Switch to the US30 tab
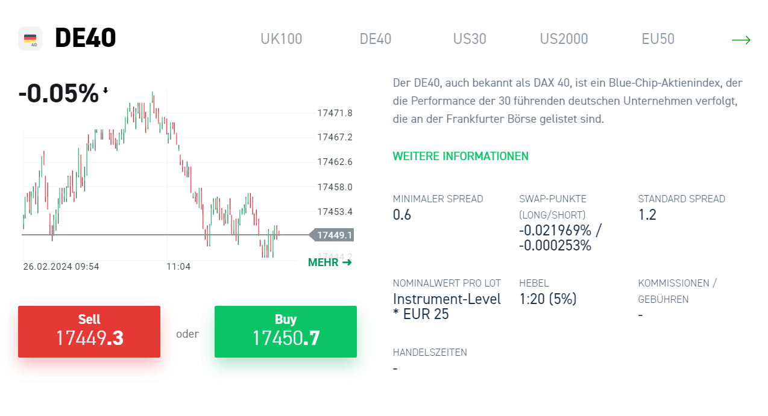This screenshot has height=416, width=768. pyautogui.click(x=469, y=39)
